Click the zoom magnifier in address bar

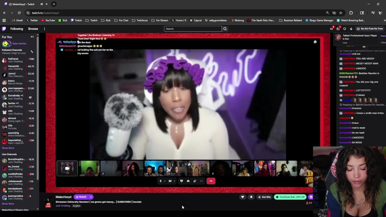coord(327,13)
